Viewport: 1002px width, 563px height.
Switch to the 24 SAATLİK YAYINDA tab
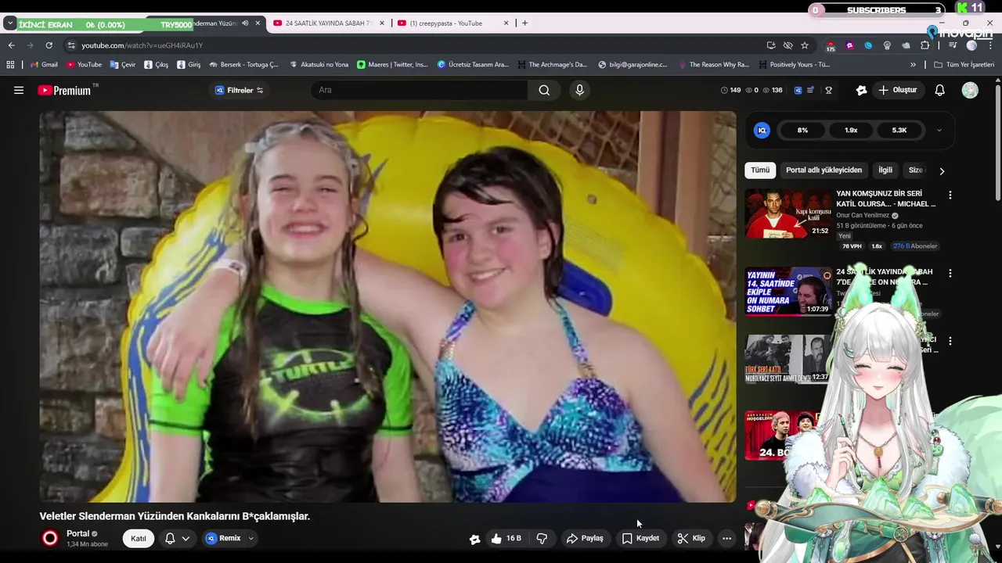coord(329,23)
